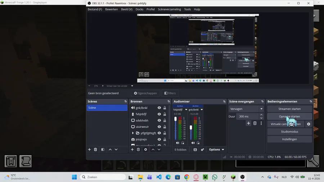Open Eigenschappen for the source

click(x=145, y=93)
